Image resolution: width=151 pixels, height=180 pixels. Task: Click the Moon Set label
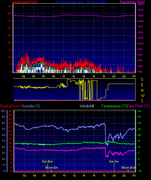tap(52, 168)
